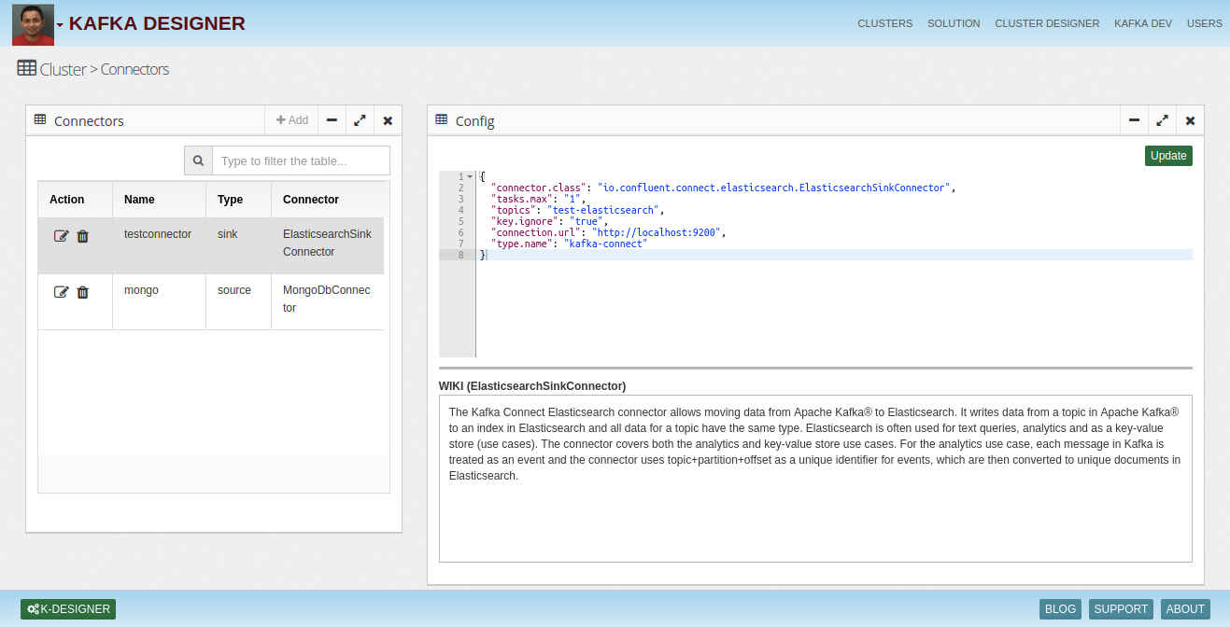Image resolution: width=1230 pixels, height=627 pixels.
Task: Fold JSON block at line 1
Action: pyautogui.click(x=470, y=176)
